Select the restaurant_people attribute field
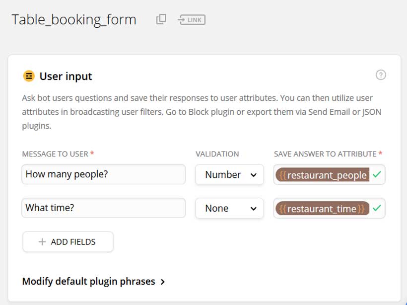The height and width of the screenshot is (305, 407). (323, 175)
